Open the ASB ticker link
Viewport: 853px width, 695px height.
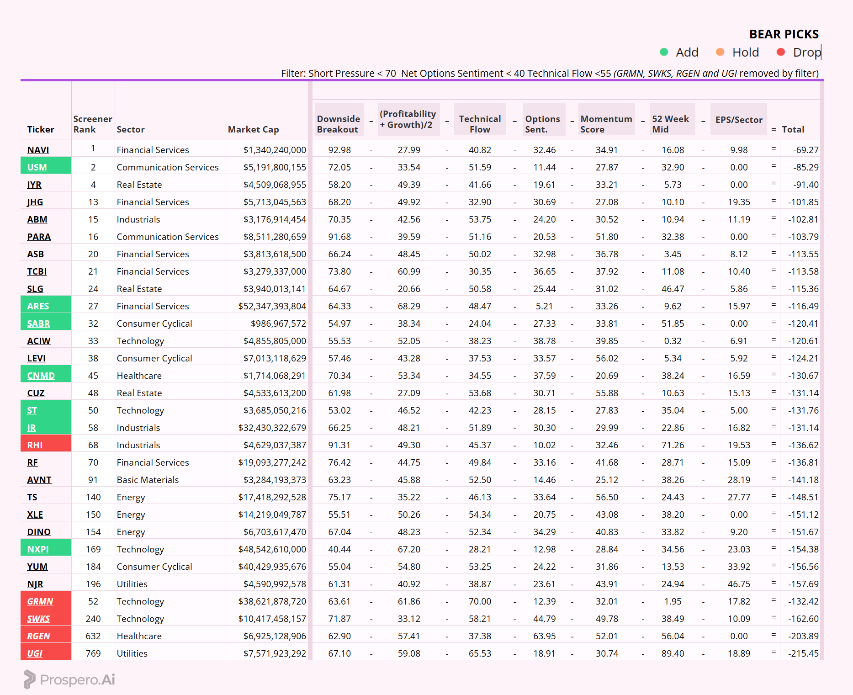[x=36, y=254]
